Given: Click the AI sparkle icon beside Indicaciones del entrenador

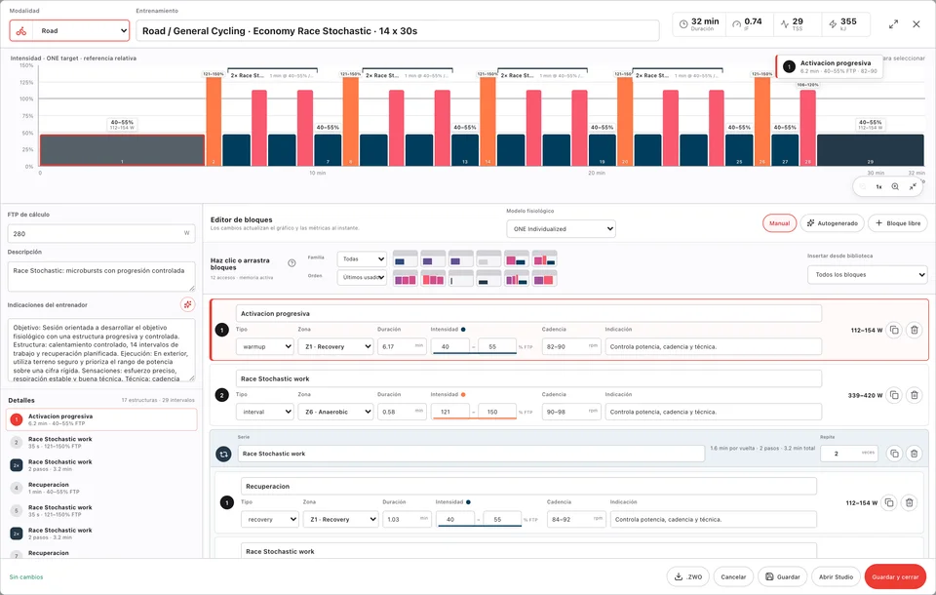Looking at the screenshot, I should pyautogui.click(x=187, y=304).
